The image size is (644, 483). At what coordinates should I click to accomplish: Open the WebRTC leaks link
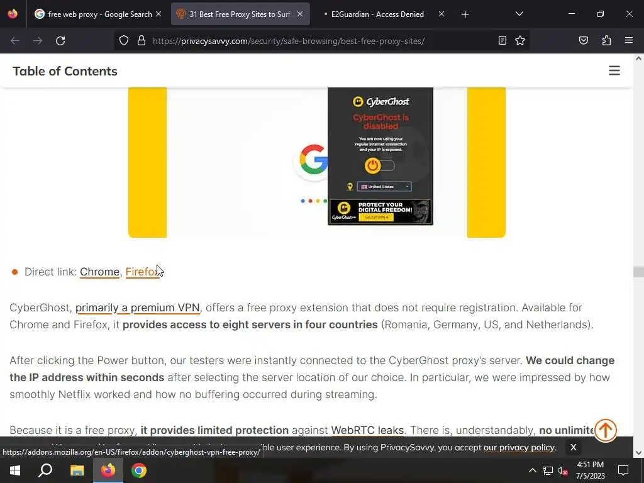(x=367, y=430)
